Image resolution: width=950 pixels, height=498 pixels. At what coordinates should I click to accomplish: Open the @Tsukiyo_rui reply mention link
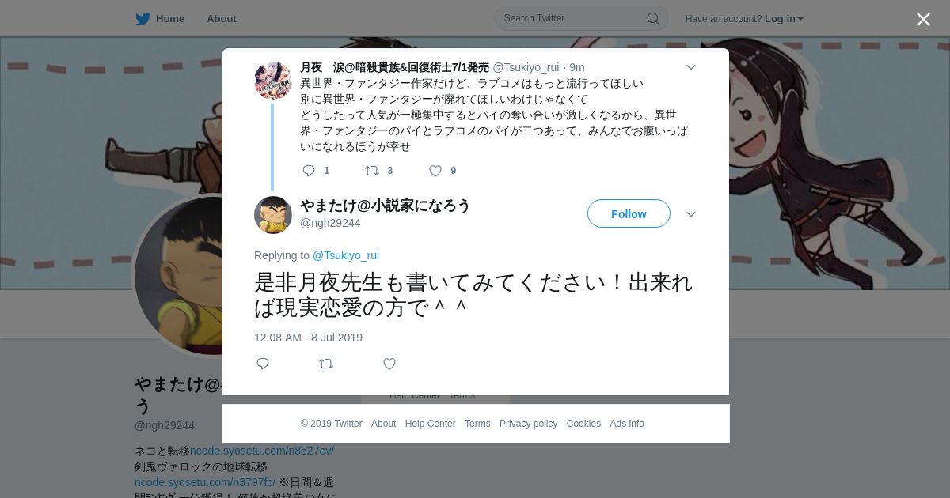(x=346, y=255)
